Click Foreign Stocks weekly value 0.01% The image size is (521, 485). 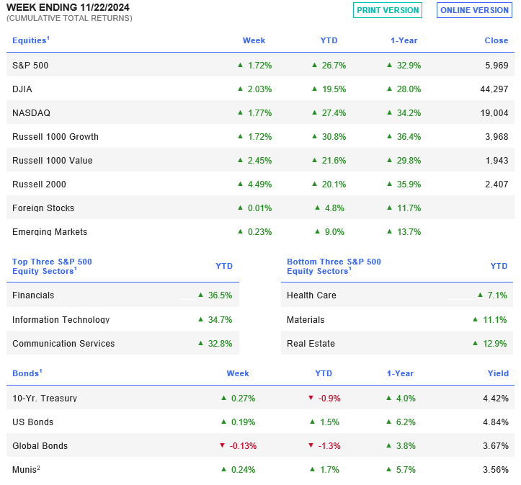coord(259,208)
